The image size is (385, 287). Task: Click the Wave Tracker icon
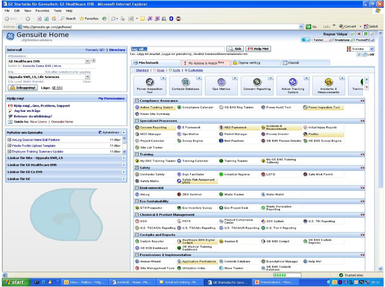tap(221, 268)
